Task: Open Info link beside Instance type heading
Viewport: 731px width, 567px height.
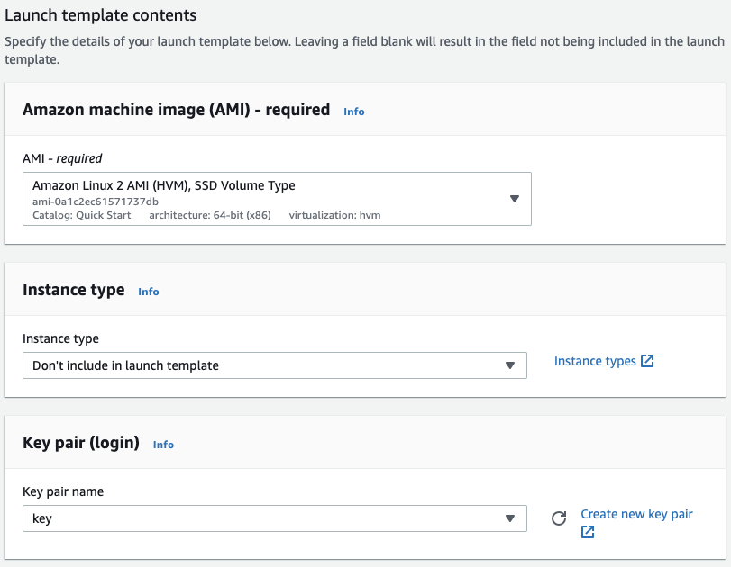Action: click(148, 292)
